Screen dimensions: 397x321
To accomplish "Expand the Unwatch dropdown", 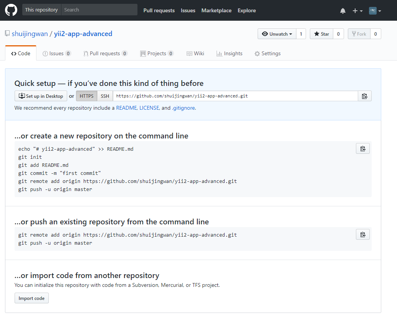I will click(276, 34).
